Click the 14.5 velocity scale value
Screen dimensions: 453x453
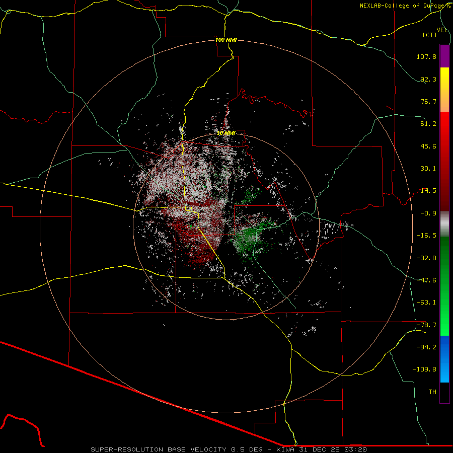pos(428,191)
